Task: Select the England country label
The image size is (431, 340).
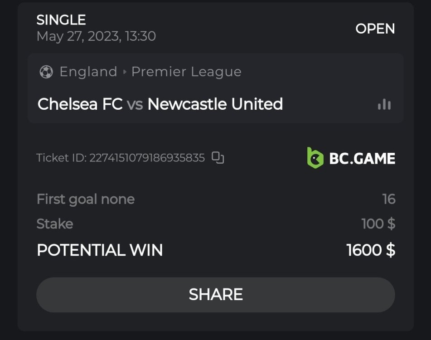Action: 88,72
